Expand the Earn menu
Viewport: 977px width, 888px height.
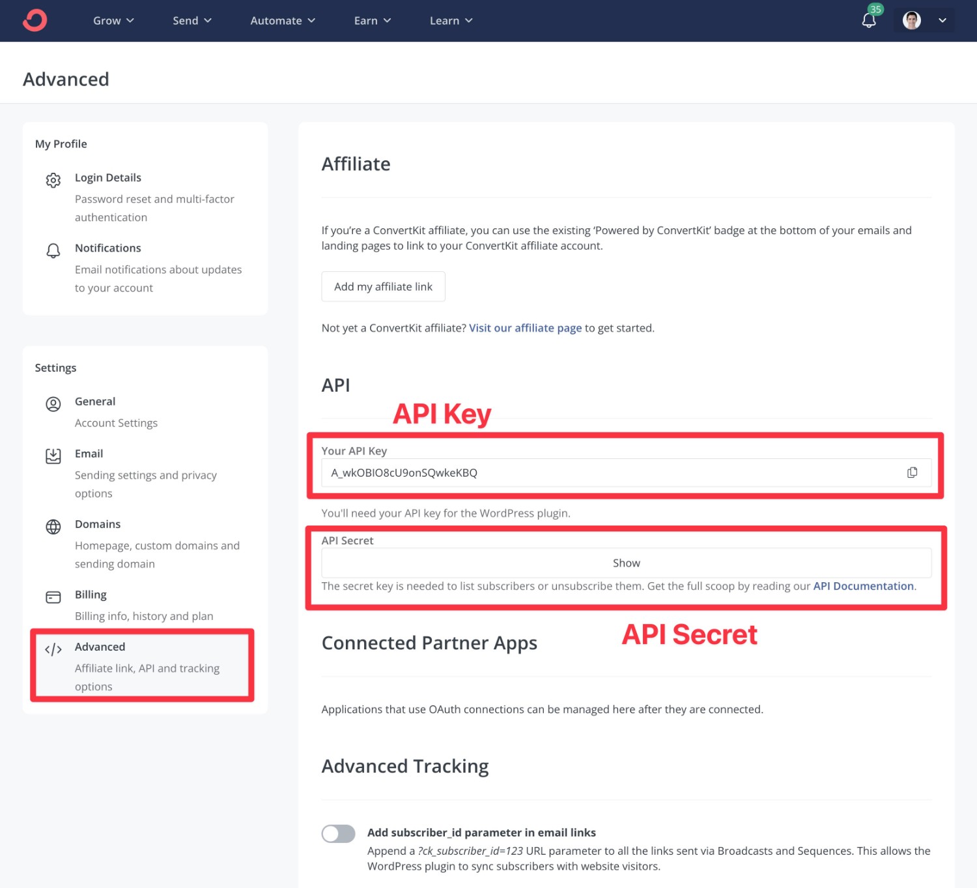pos(373,21)
